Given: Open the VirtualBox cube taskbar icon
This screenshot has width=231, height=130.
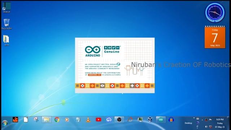Looking at the screenshot, I should point(150,120).
